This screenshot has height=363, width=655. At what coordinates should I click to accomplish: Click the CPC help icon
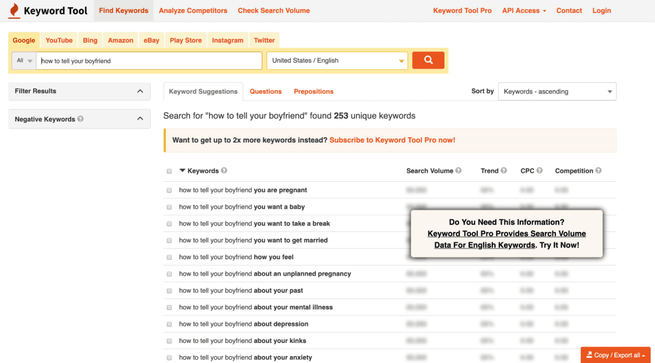click(x=539, y=171)
